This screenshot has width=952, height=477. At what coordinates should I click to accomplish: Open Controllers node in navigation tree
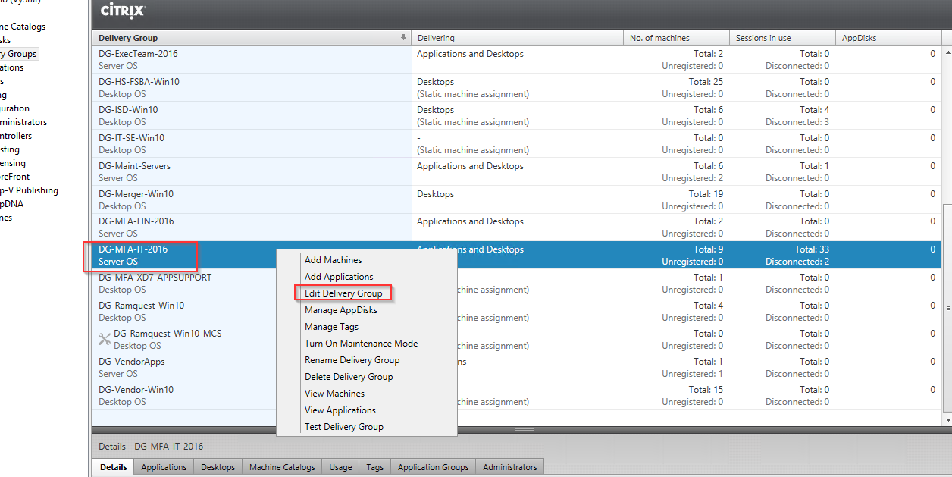click(x=16, y=136)
